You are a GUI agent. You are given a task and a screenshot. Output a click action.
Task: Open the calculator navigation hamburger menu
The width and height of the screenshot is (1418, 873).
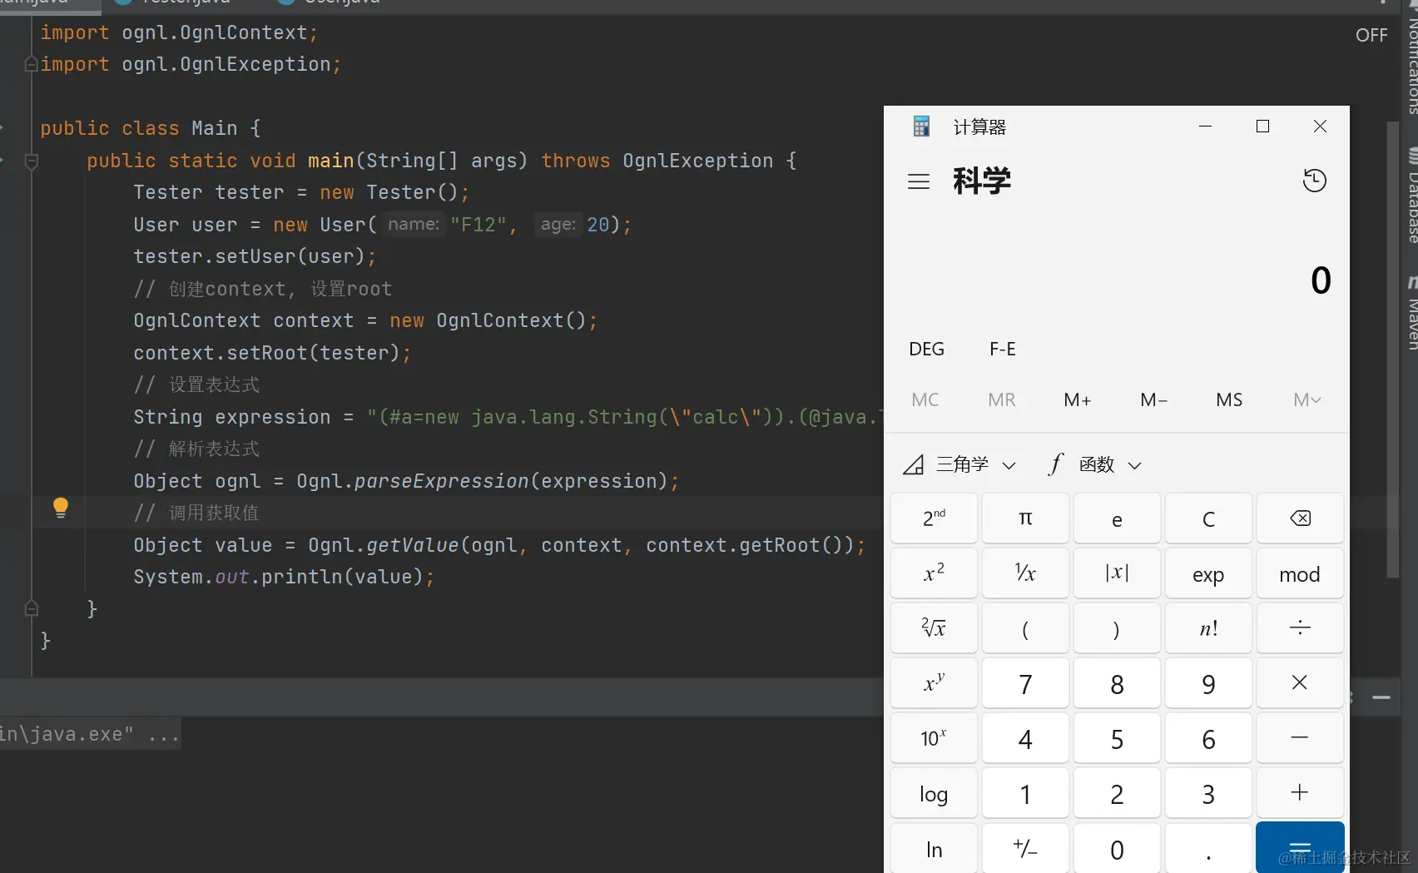pyautogui.click(x=919, y=181)
